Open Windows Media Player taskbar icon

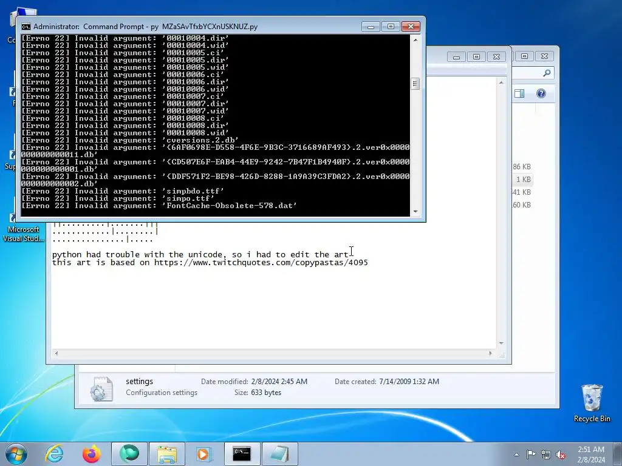click(x=204, y=454)
